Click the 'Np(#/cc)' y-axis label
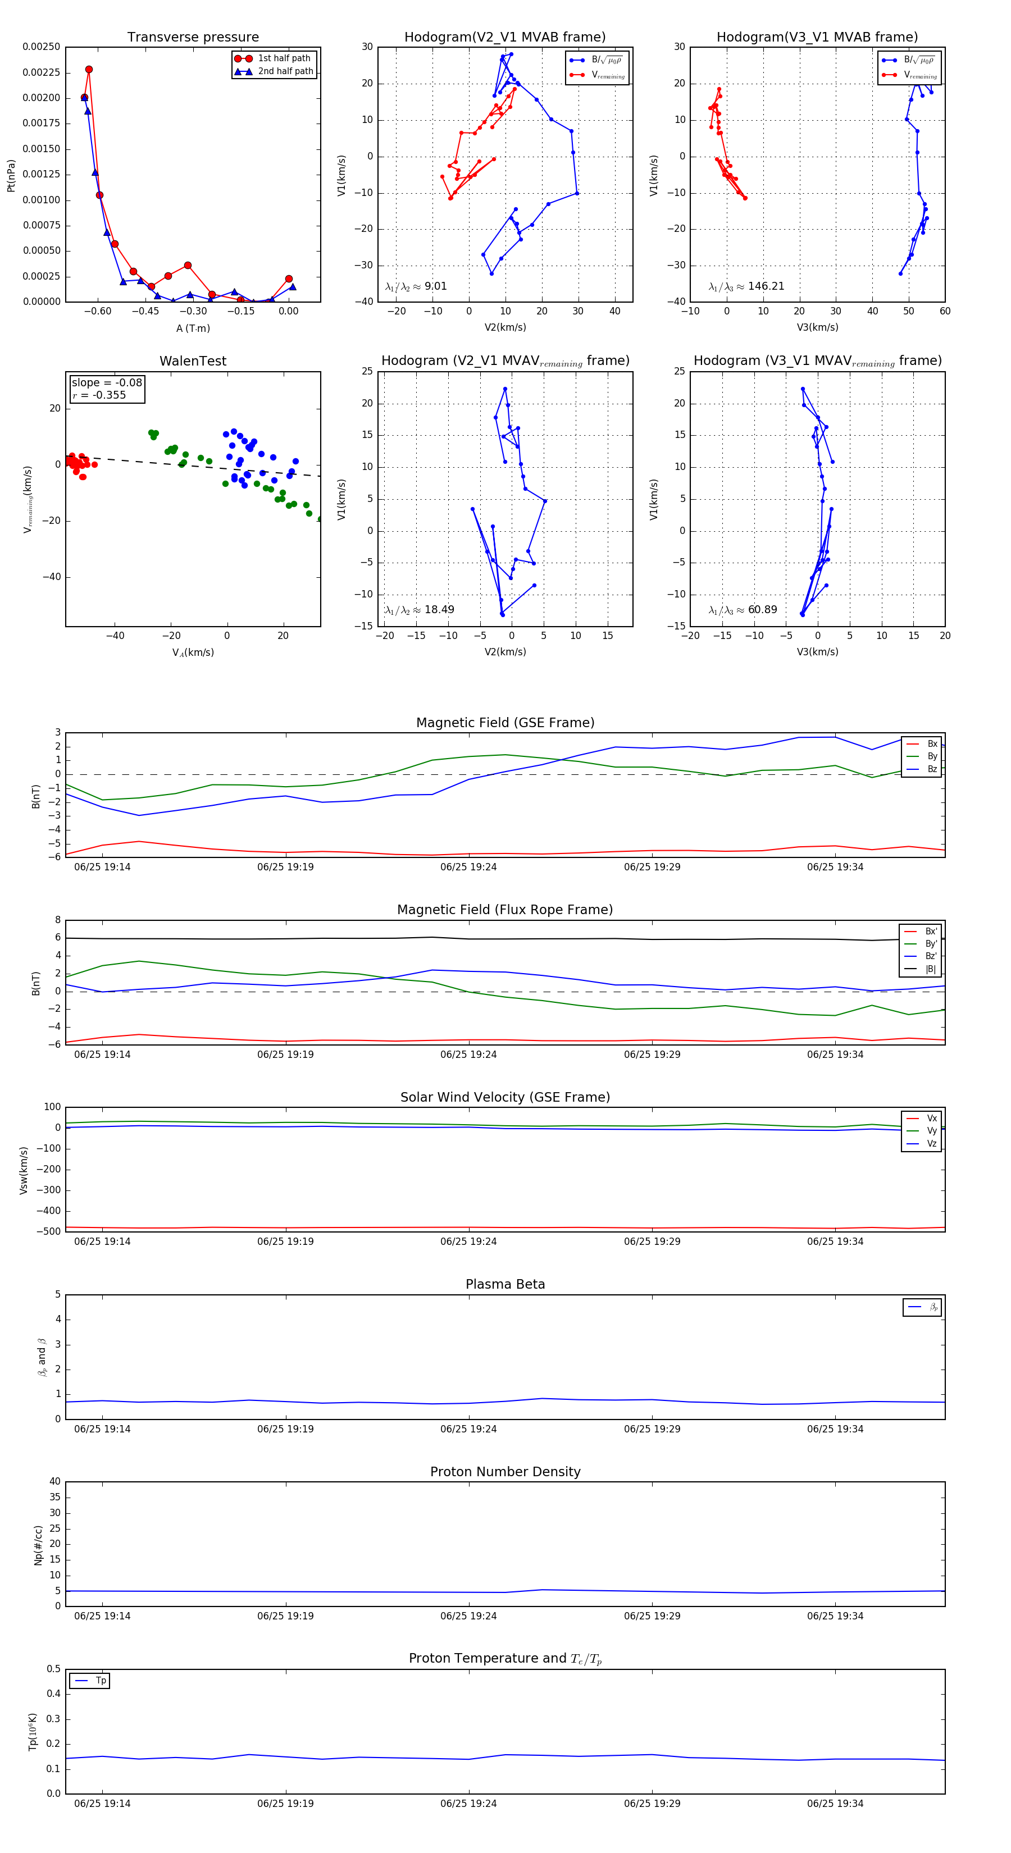The image size is (1011, 1853). [38, 1545]
